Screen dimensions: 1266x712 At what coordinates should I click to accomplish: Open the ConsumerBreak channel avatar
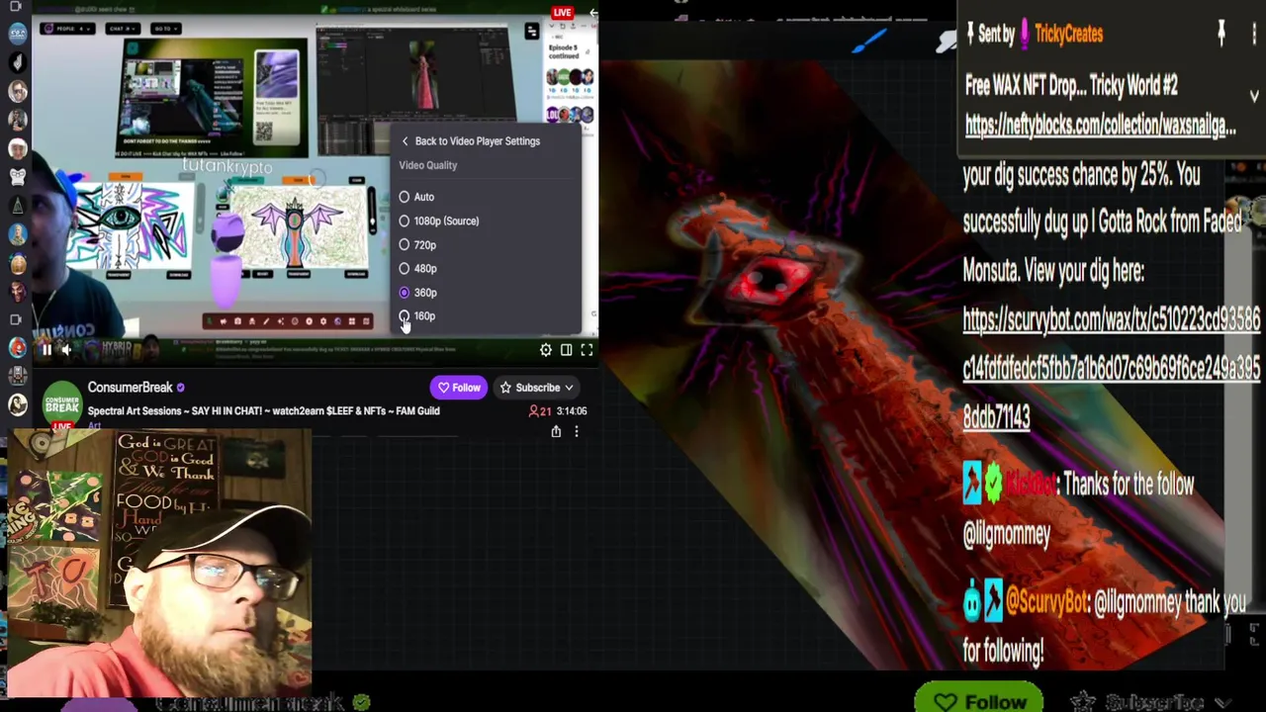(x=61, y=402)
